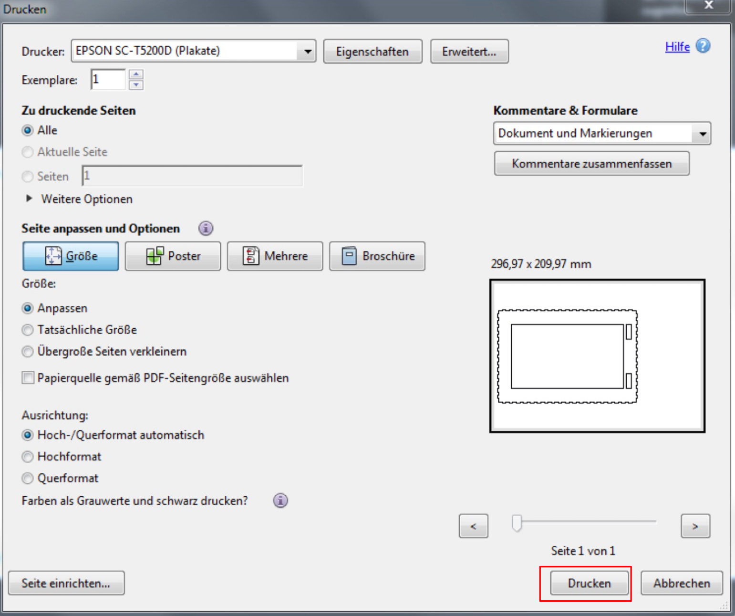Open the Hilfe help link
735x616 pixels.
(677, 47)
